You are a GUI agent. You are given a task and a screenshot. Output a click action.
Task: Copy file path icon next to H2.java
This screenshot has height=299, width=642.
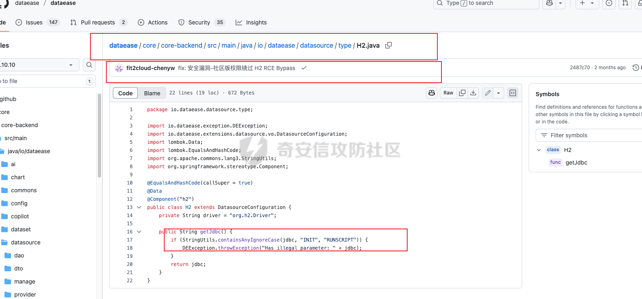[x=388, y=45]
